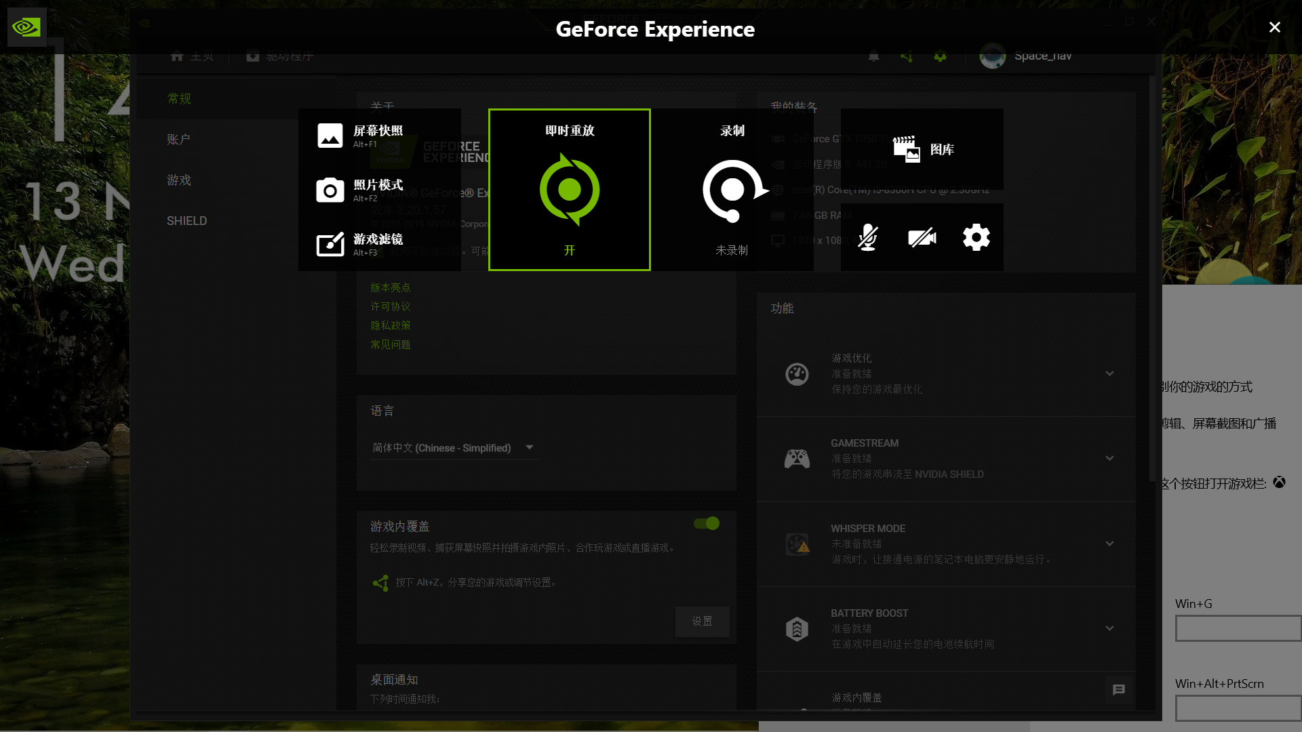The image size is (1302, 732).
Task: Click the 未录制 status text
Action: tap(732, 251)
